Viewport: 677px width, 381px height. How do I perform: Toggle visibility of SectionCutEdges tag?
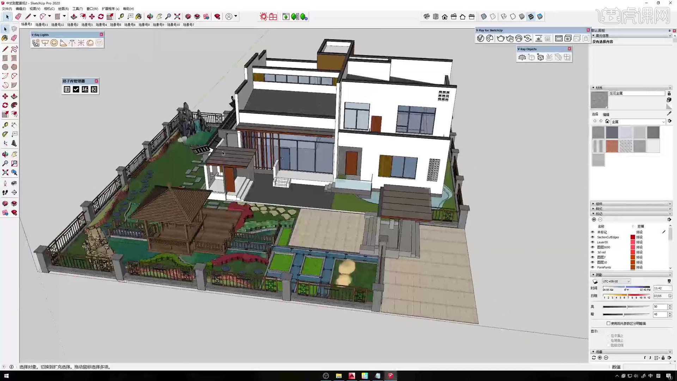click(592, 237)
